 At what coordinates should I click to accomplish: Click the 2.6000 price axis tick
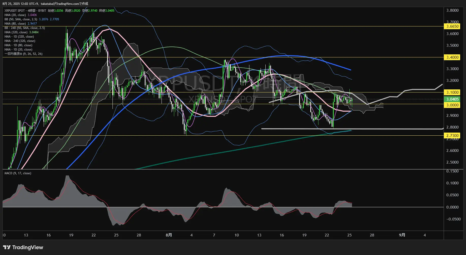pos(452,151)
